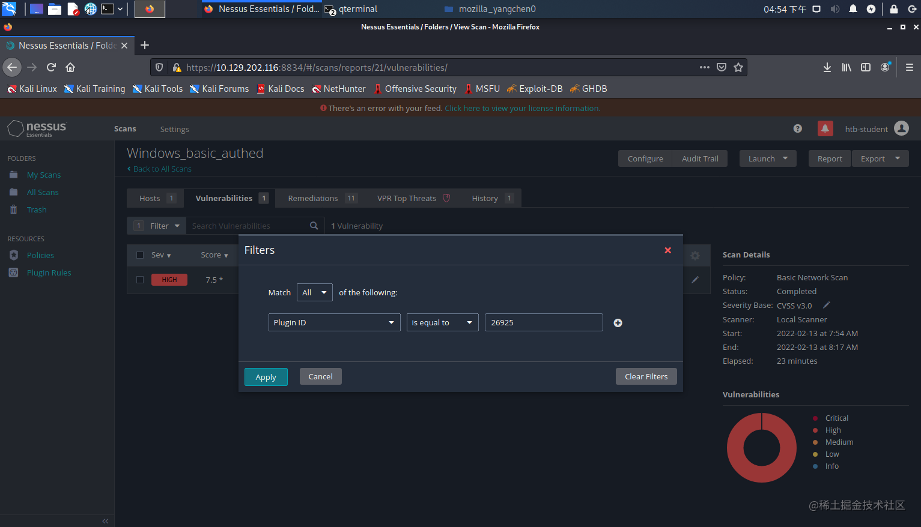Open the Firefox home page icon
The image size is (921, 527).
pyautogui.click(x=70, y=67)
